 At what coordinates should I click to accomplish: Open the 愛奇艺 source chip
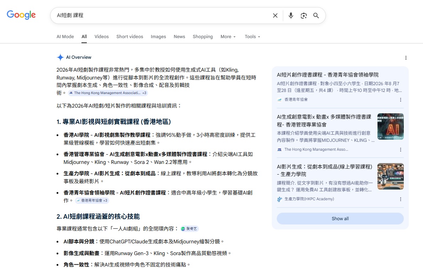189,229
